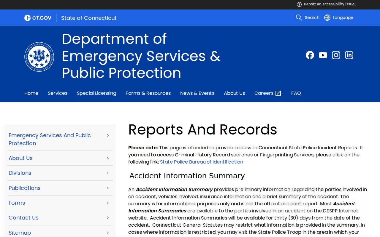Click the search magnifier icon
The height and width of the screenshot is (237, 380).
(x=299, y=17)
